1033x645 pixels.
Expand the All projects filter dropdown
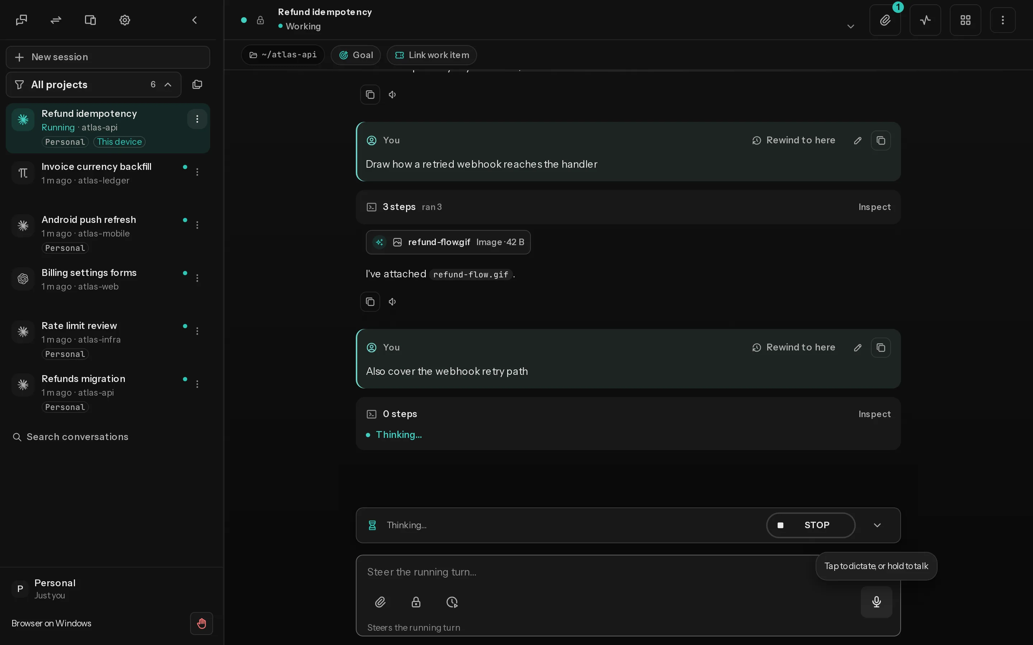94,85
